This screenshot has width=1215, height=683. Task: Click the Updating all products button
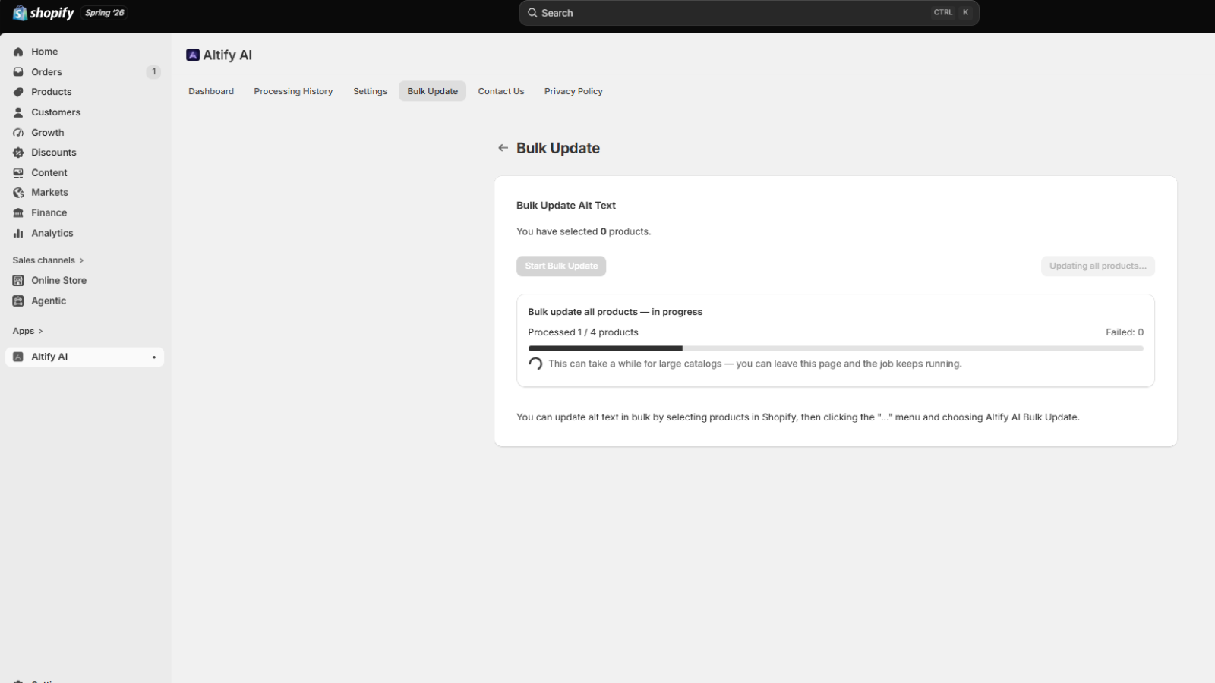pos(1098,266)
